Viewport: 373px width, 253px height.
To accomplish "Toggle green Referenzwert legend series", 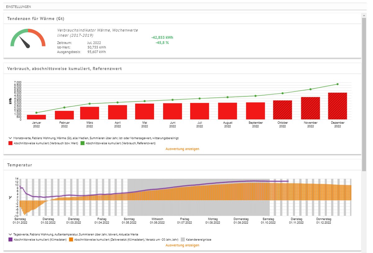I will (x=82, y=143).
